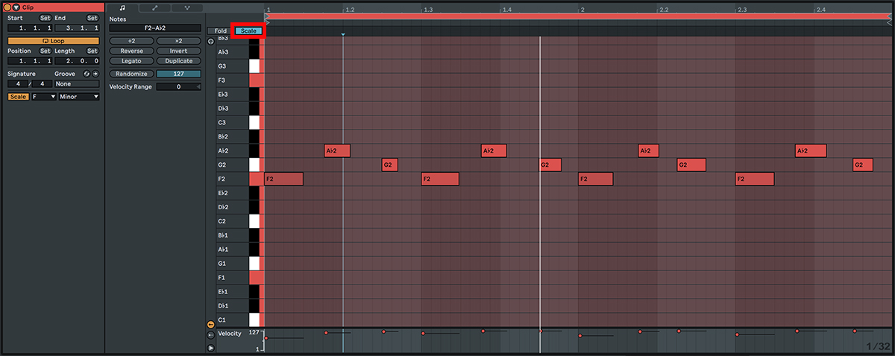
Task: Click Set button next to Start
Action: [x=45, y=18]
